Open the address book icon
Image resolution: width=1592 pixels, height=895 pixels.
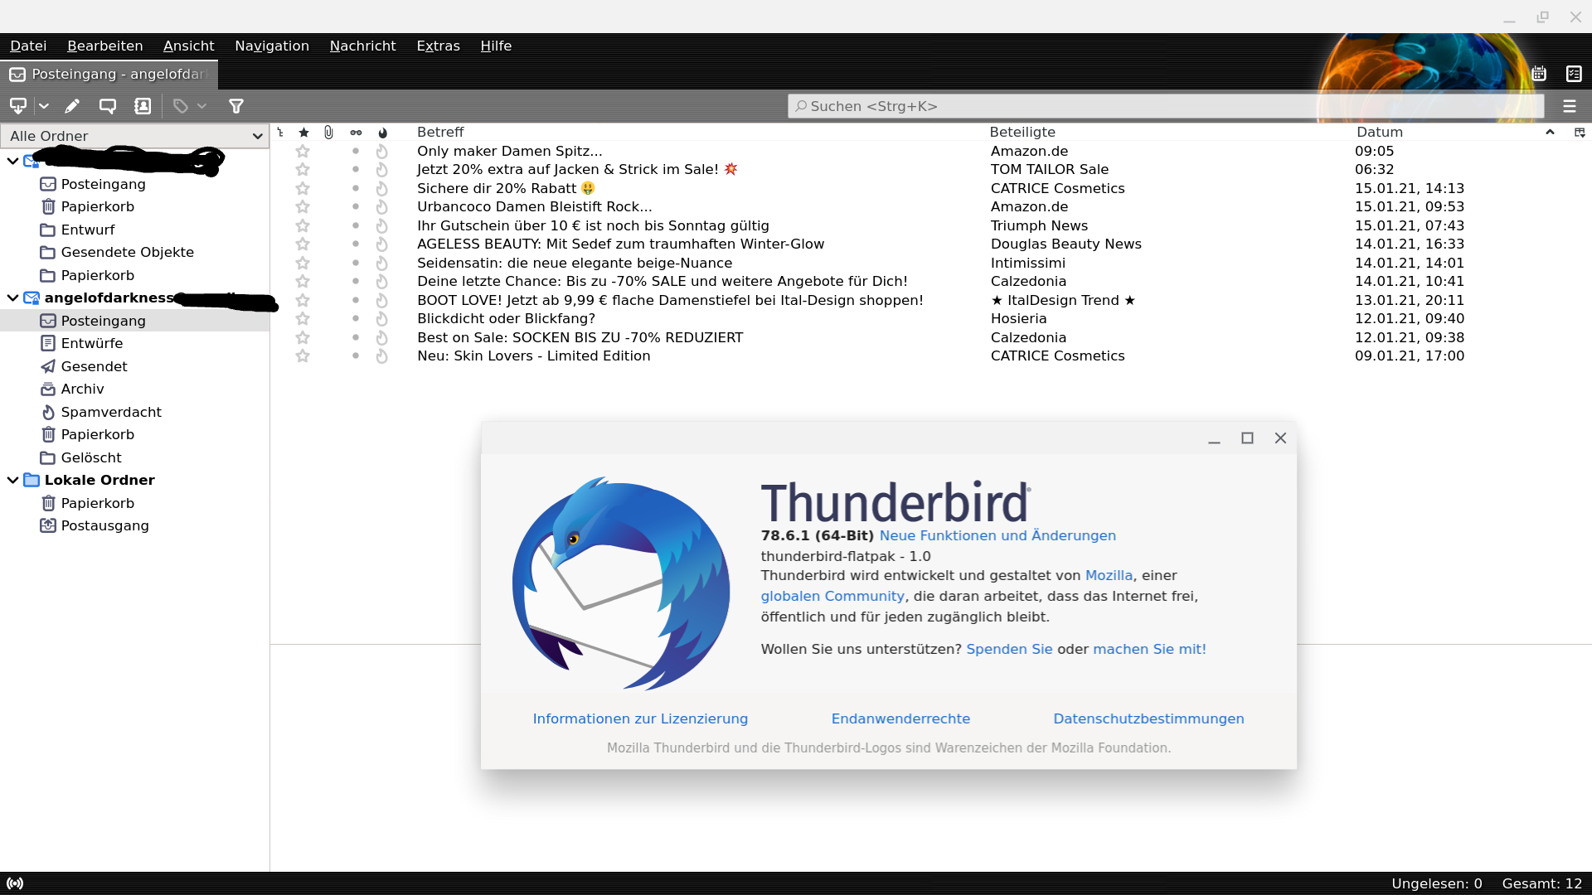click(x=143, y=106)
